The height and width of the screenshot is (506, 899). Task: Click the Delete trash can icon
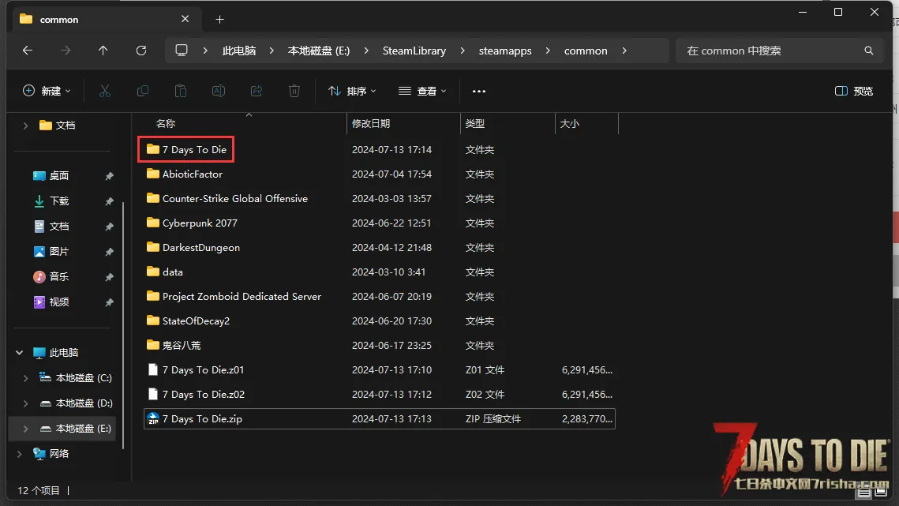pos(294,91)
